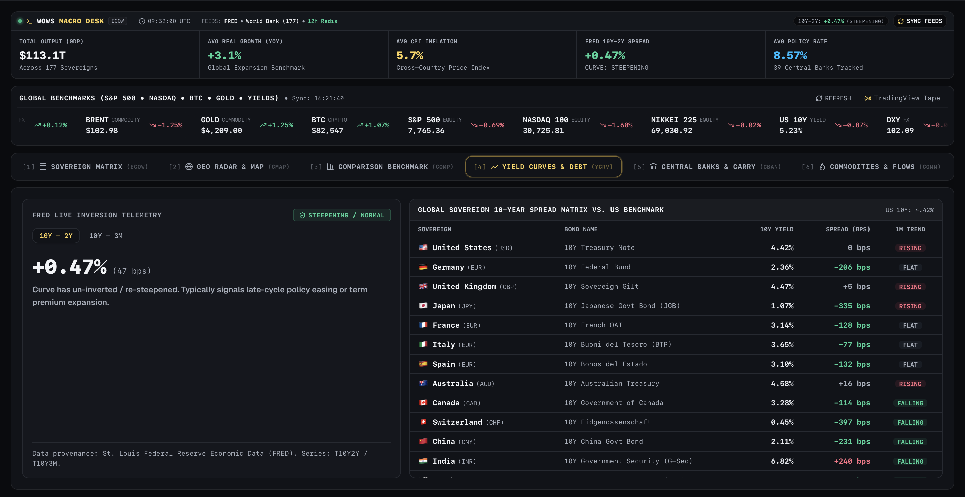Click the shield icon in Steepening badge

302,215
